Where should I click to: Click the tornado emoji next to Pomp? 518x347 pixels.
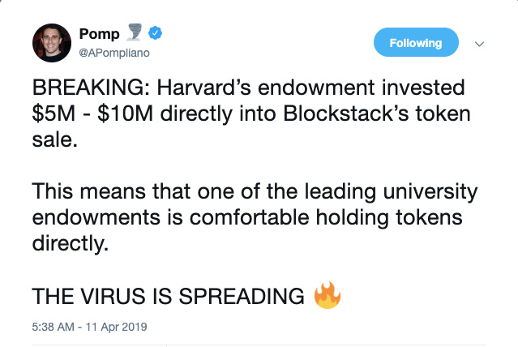tap(134, 32)
